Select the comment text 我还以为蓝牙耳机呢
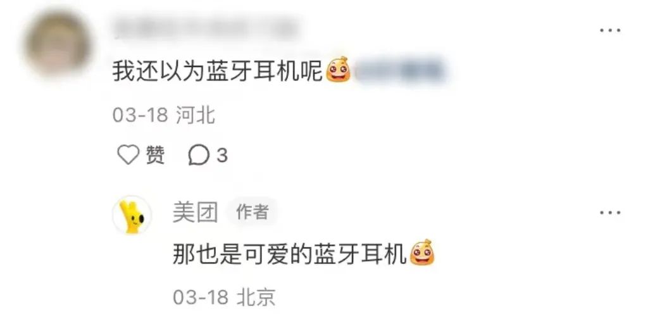 218,71
